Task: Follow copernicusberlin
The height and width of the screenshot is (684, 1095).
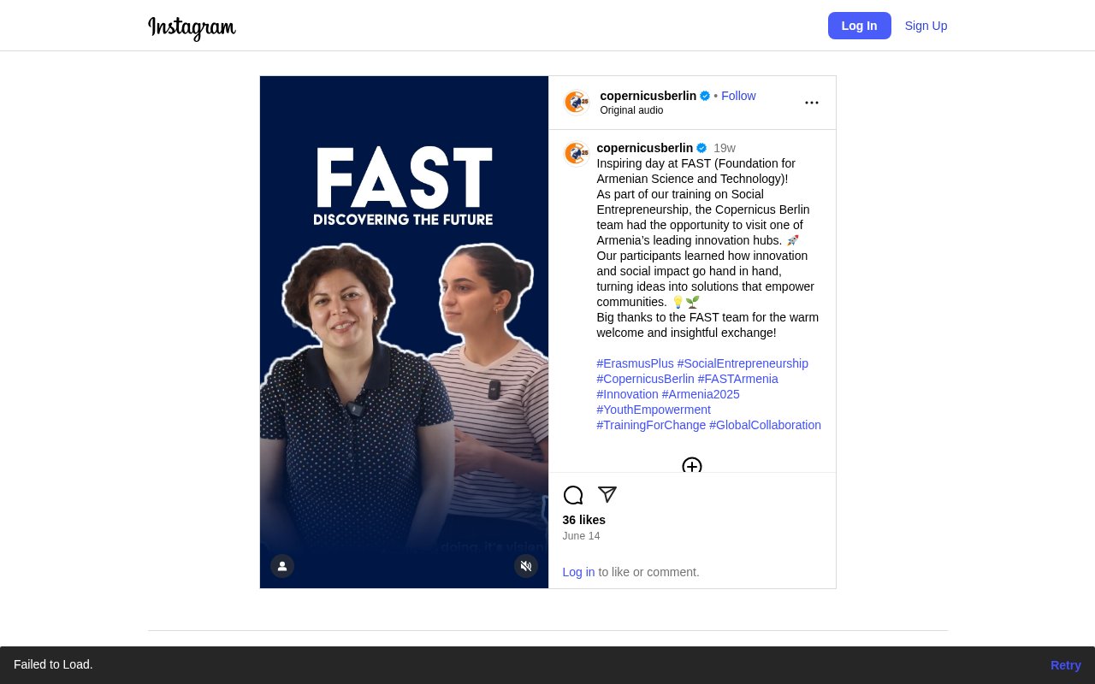Action: click(x=738, y=96)
